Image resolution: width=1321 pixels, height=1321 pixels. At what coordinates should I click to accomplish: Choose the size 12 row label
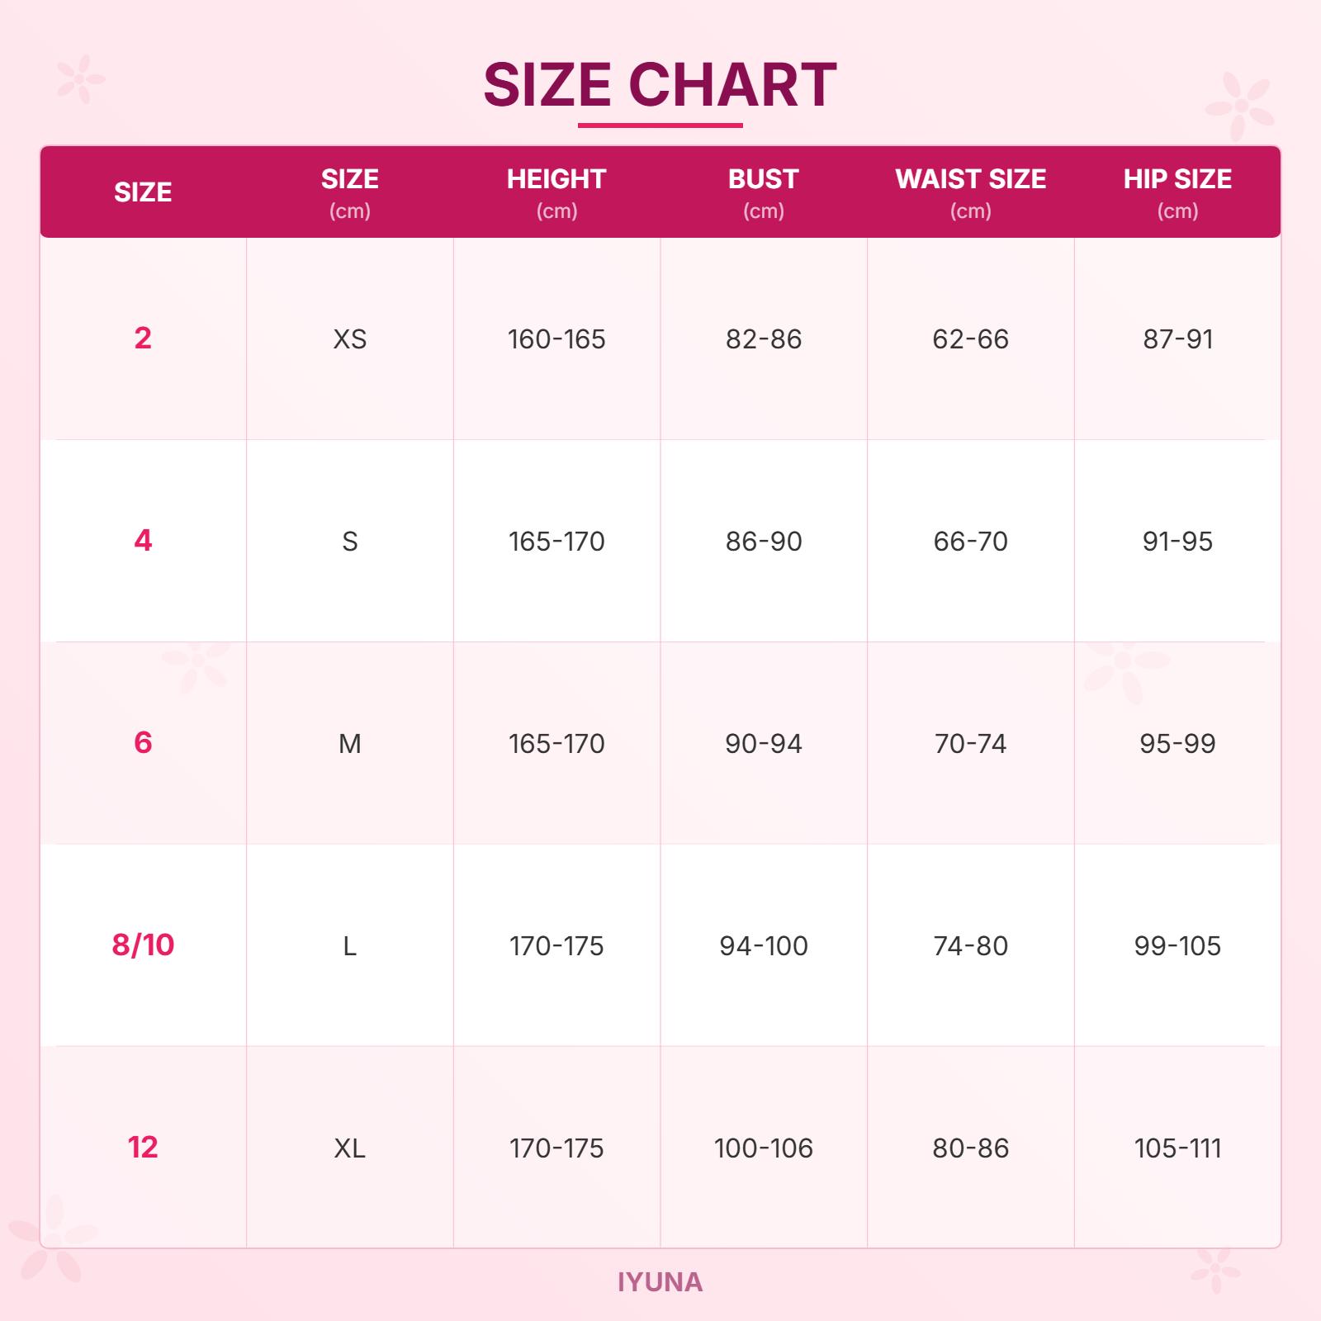[x=143, y=1147]
